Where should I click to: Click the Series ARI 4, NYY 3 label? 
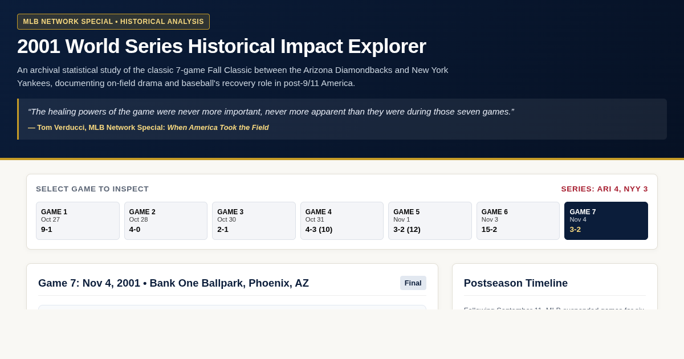pos(604,189)
